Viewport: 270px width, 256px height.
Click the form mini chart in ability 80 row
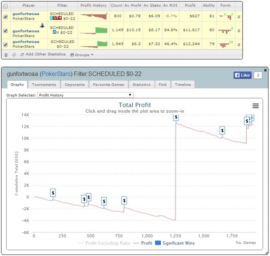[226, 30]
